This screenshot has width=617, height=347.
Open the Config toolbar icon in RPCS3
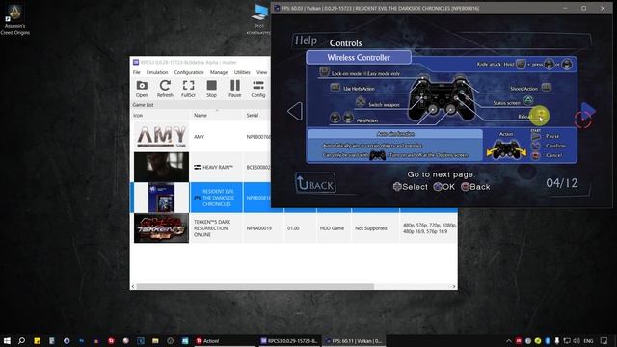[258, 89]
